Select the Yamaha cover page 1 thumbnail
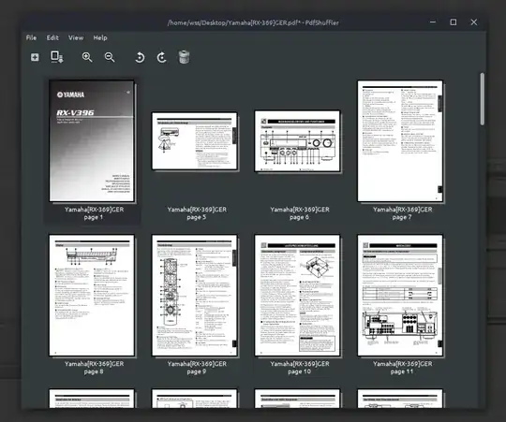This screenshot has height=422, width=506. pos(92,141)
